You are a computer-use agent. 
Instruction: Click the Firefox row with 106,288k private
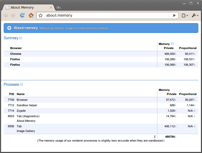tap(101, 59)
